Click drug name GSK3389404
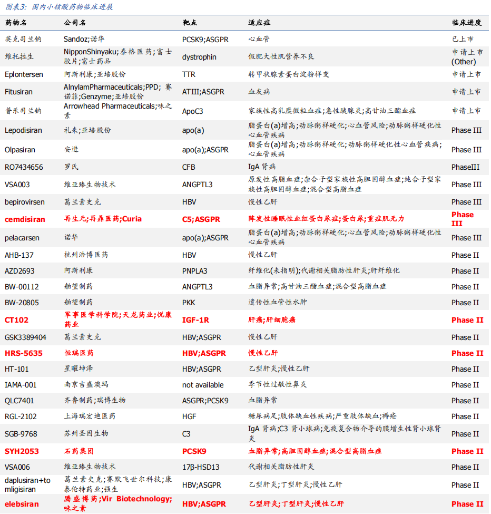 coord(25,337)
